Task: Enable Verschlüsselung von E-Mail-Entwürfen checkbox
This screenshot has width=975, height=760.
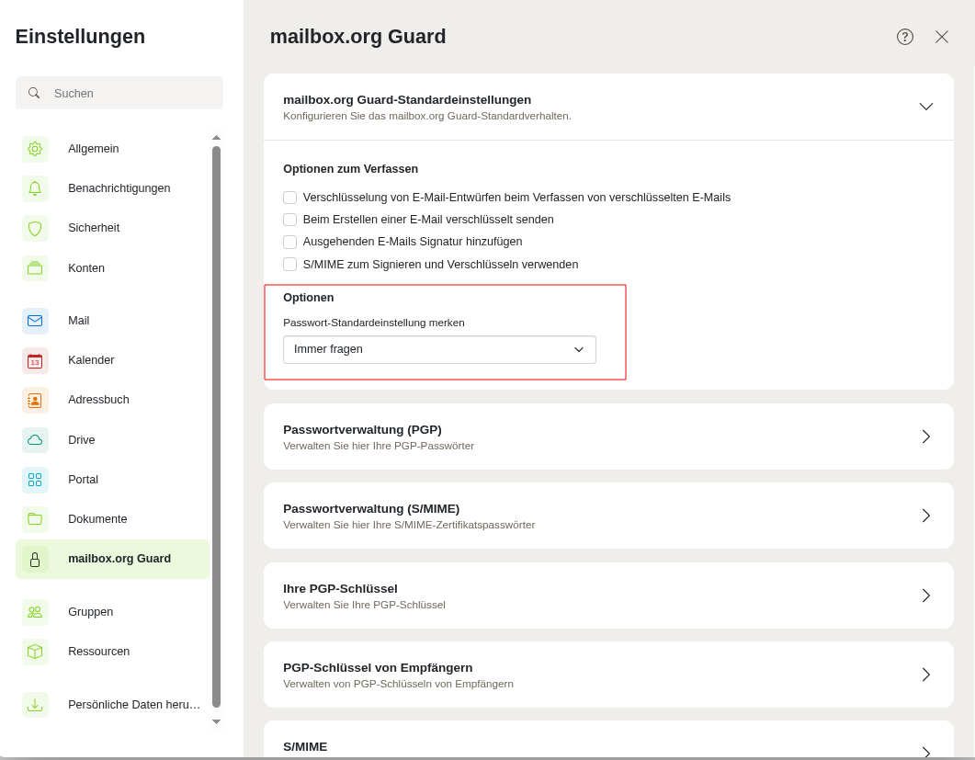Action: (x=289, y=198)
